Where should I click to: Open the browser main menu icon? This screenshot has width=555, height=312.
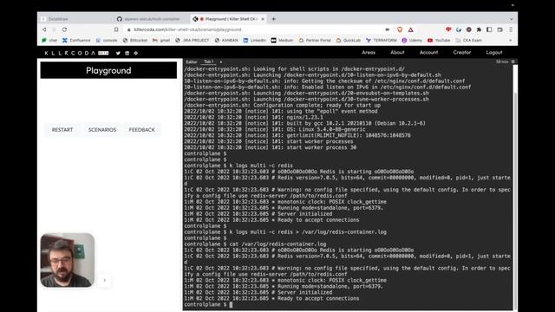(x=511, y=29)
